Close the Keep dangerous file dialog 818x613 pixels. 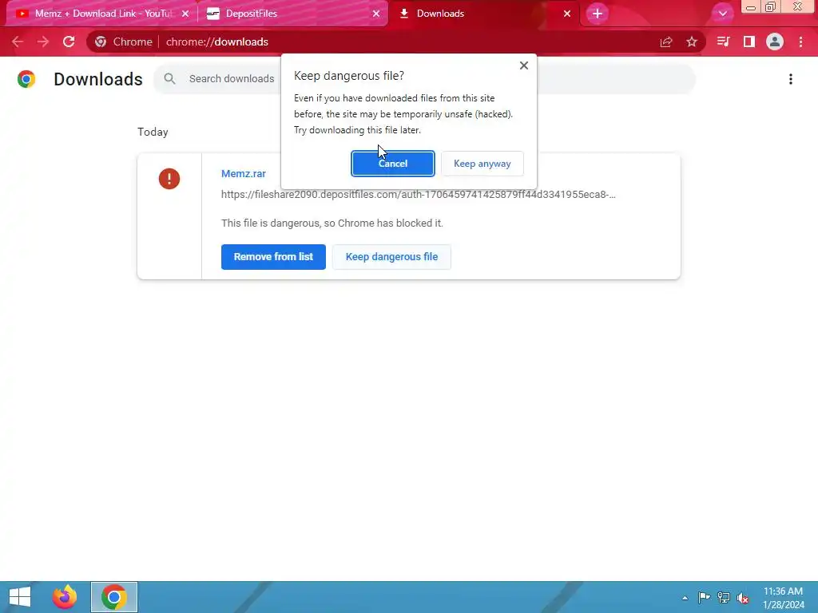click(524, 65)
